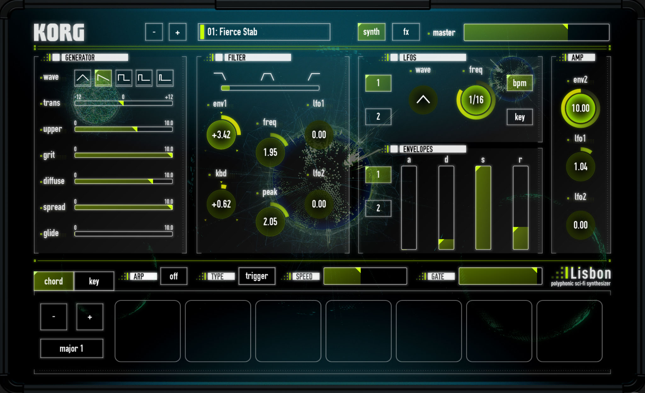Adjust the master volume slider
This screenshot has height=393, width=645.
[536, 32]
